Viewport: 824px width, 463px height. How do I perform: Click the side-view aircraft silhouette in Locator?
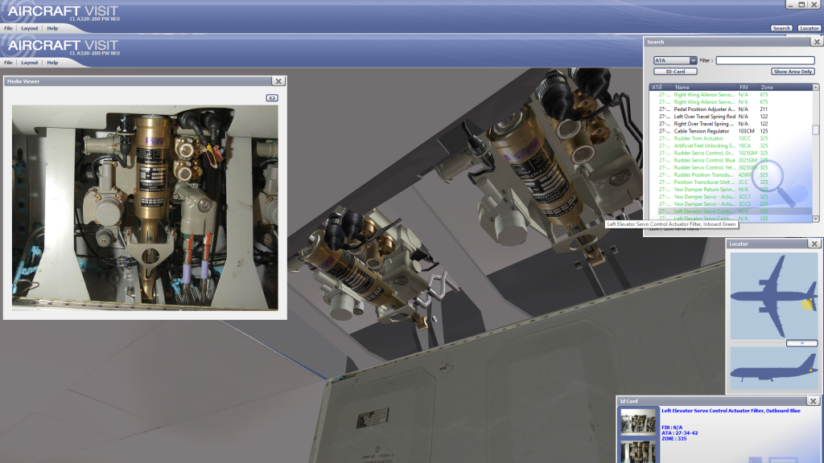[x=775, y=367]
